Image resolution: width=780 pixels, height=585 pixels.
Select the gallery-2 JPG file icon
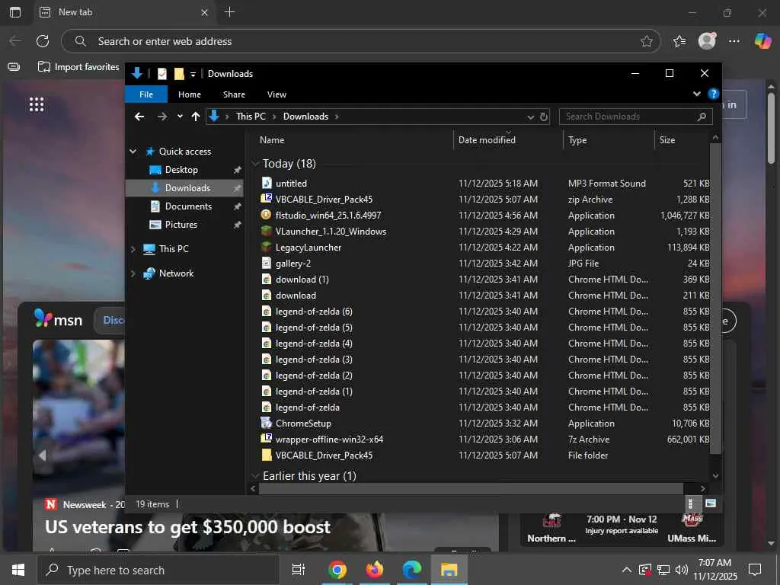coord(266,263)
